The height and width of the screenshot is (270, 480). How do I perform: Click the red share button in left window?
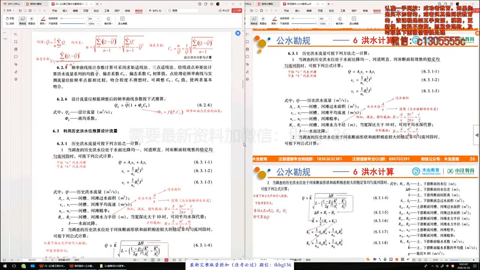coord(237,10)
